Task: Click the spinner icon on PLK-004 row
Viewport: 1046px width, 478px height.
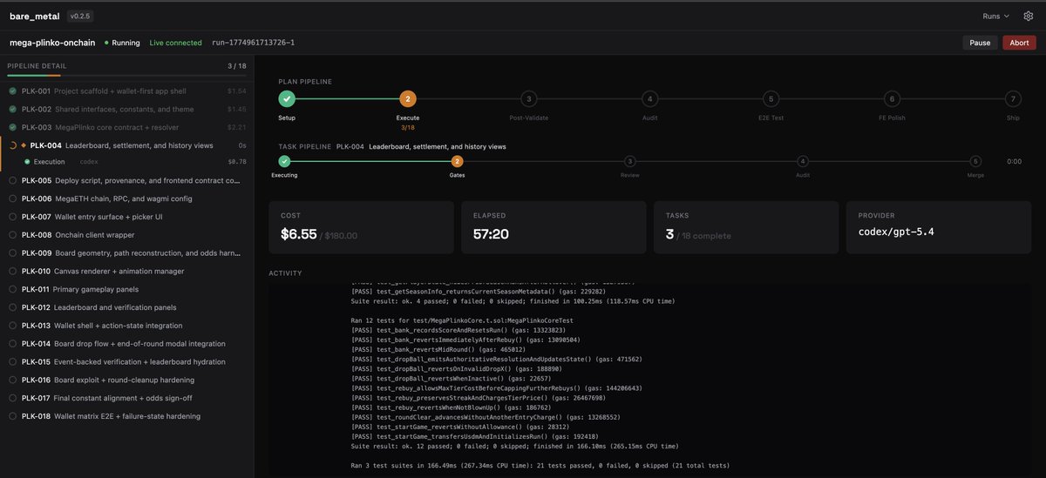Action: click(13, 145)
